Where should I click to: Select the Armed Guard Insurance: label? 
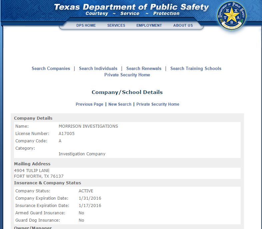(40, 213)
